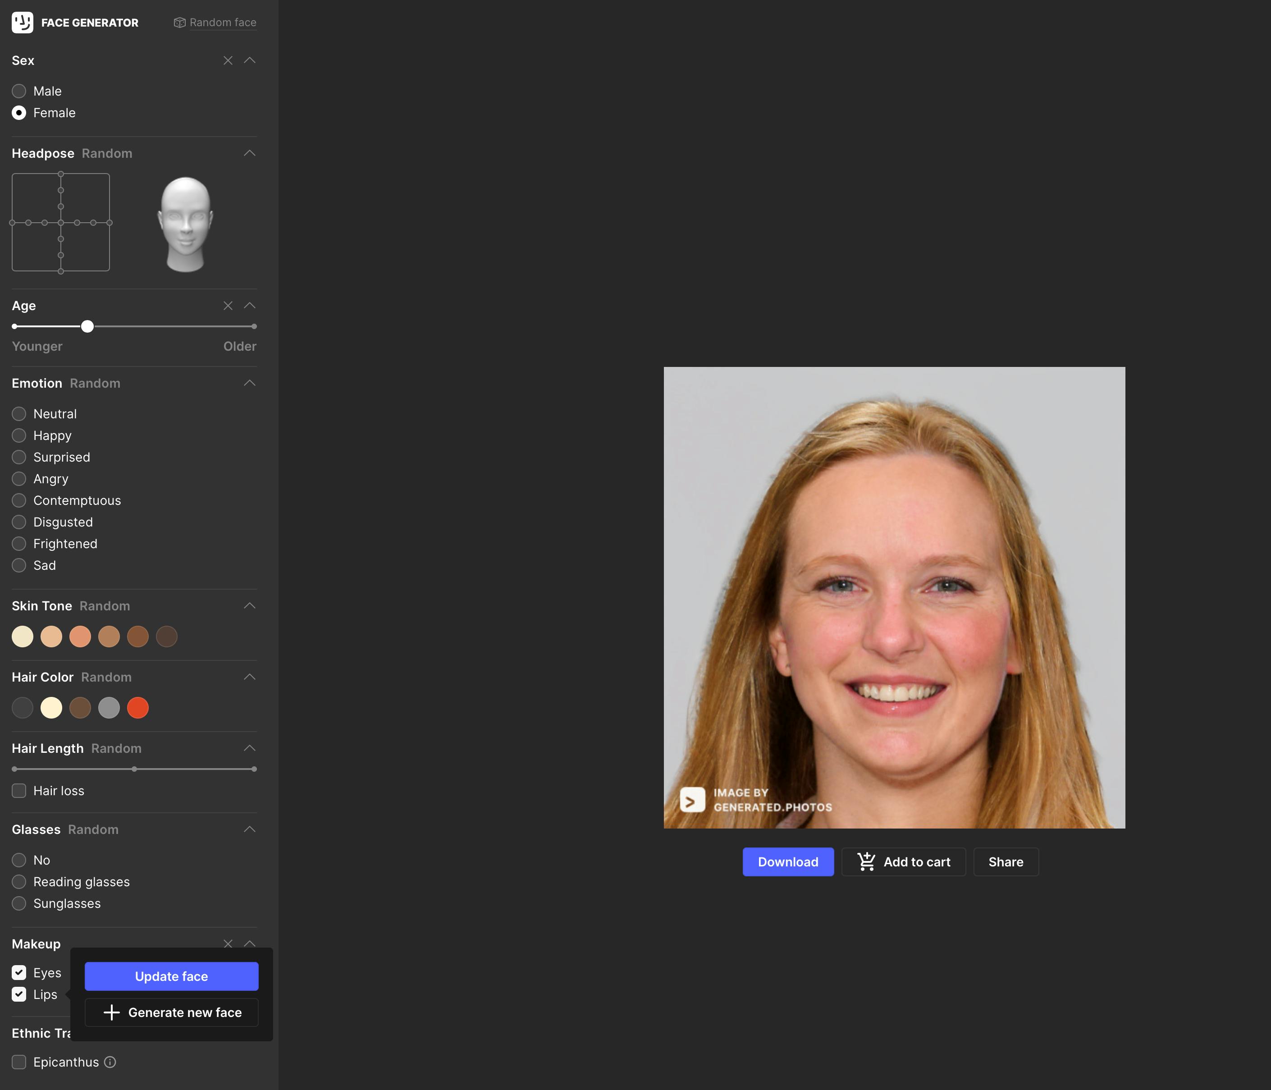The width and height of the screenshot is (1271, 1090).
Task: Collapse the Emotion section chevron
Action: tap(249, 383)
